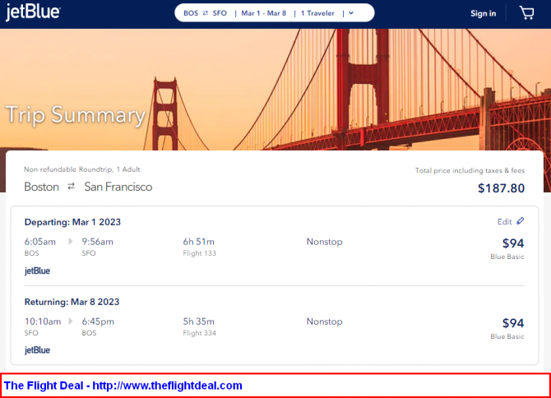Click jetBlue logo under departing flight
Viewport: 551px width, 398px height.
tap(37, 271)
